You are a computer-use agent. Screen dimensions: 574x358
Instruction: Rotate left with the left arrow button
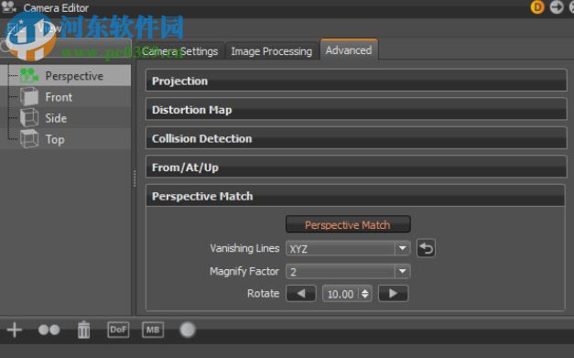point(301,294)
